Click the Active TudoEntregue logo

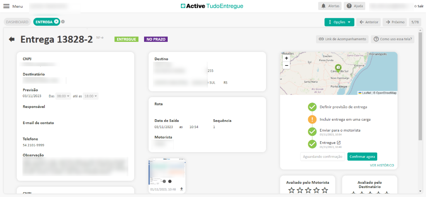pyautogui.click(x=212, y=6)
